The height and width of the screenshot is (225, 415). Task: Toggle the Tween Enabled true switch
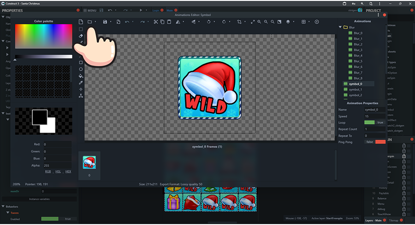pyautogui.click(x=59, y=219)
